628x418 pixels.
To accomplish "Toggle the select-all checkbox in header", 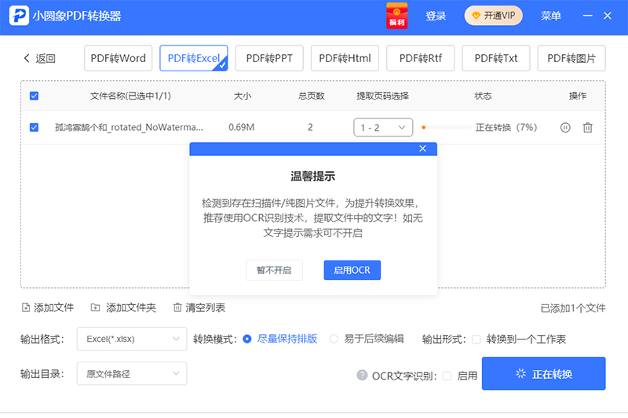I will click(x=34, y=96).
